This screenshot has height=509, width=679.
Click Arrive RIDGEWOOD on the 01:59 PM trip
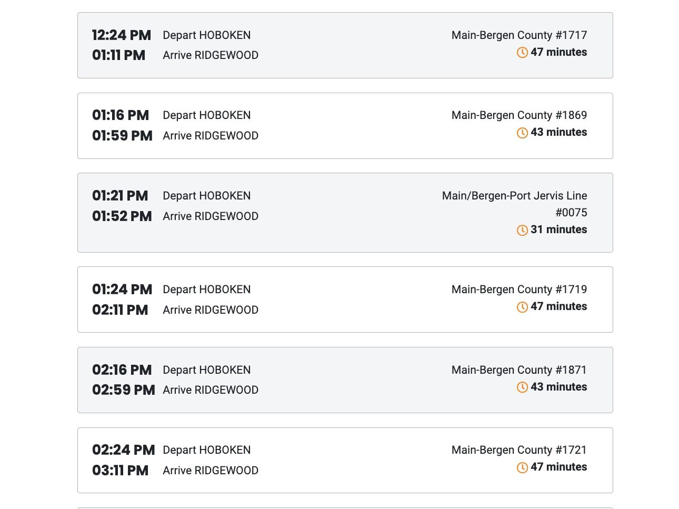coord(211,136)
